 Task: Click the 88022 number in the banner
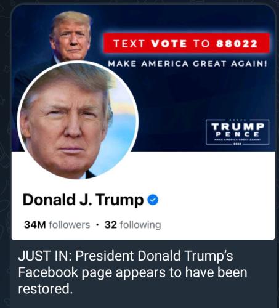[237, 44]
